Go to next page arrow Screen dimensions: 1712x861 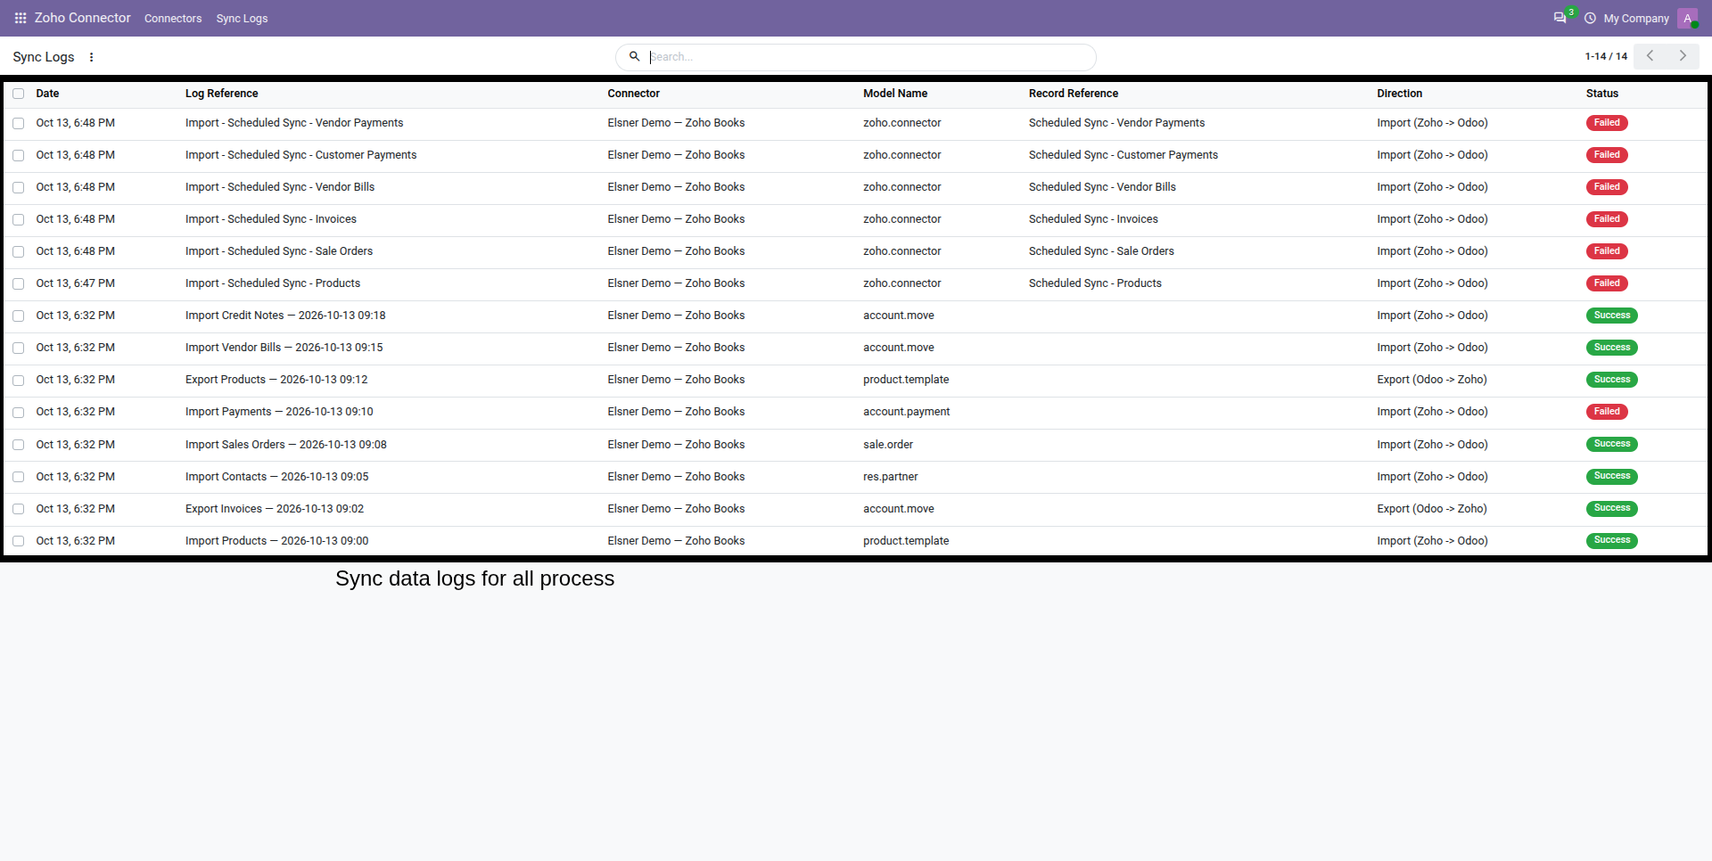1683,56
